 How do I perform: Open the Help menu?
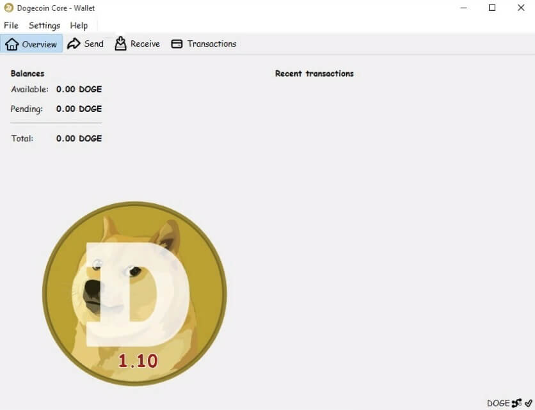click(x=79, y=26)
